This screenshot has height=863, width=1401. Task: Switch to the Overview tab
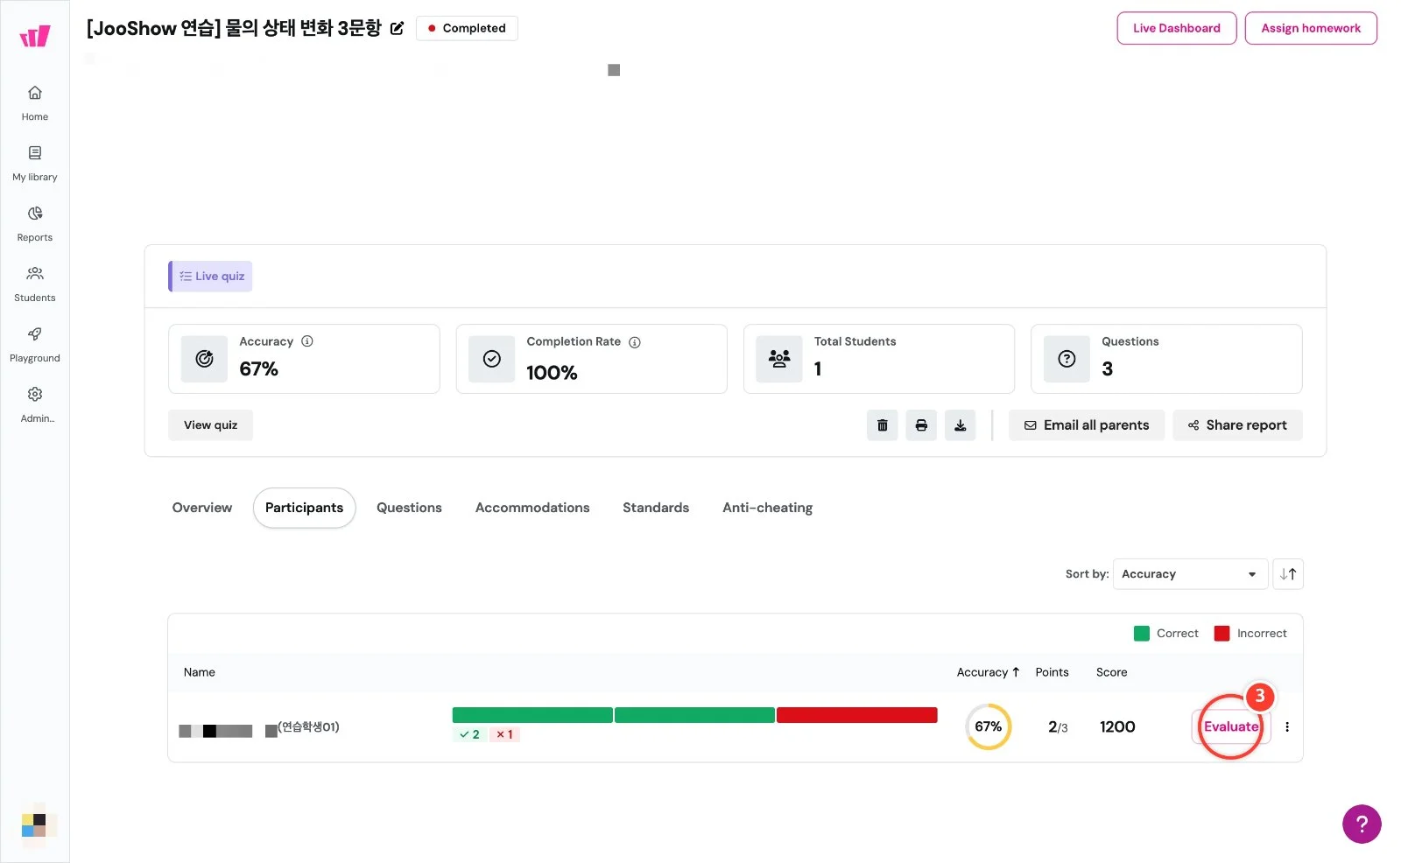point(202,508)
